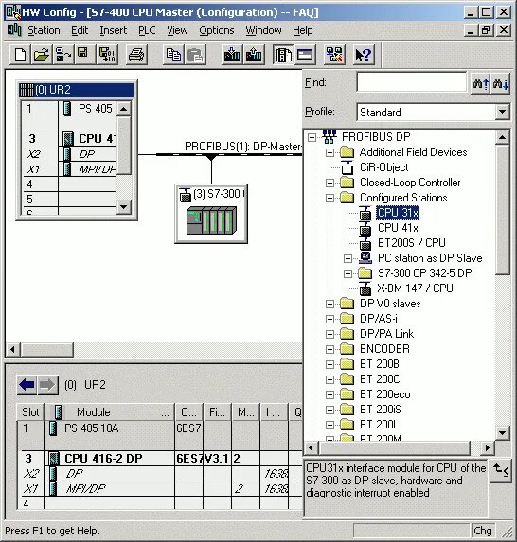Click the Find upward binoculars button
Image resolution: width=517 pixels, height=542 pixels.
[481, 83]
